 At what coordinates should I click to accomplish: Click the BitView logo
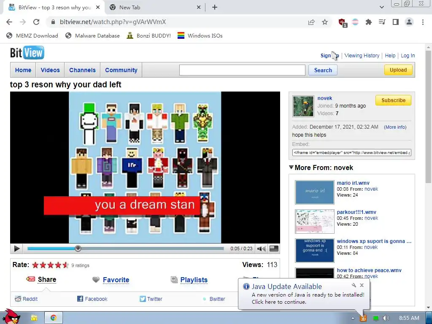(x=27, y=52)
